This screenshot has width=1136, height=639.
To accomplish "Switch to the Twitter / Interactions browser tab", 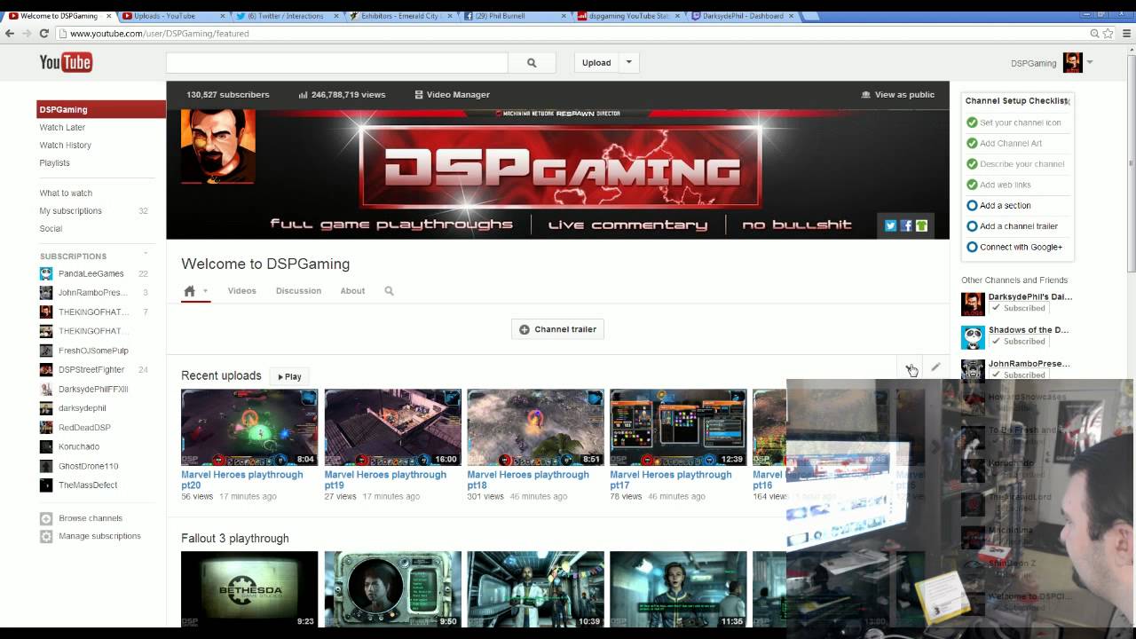I will pyautogui.click(x=287, y=15).
